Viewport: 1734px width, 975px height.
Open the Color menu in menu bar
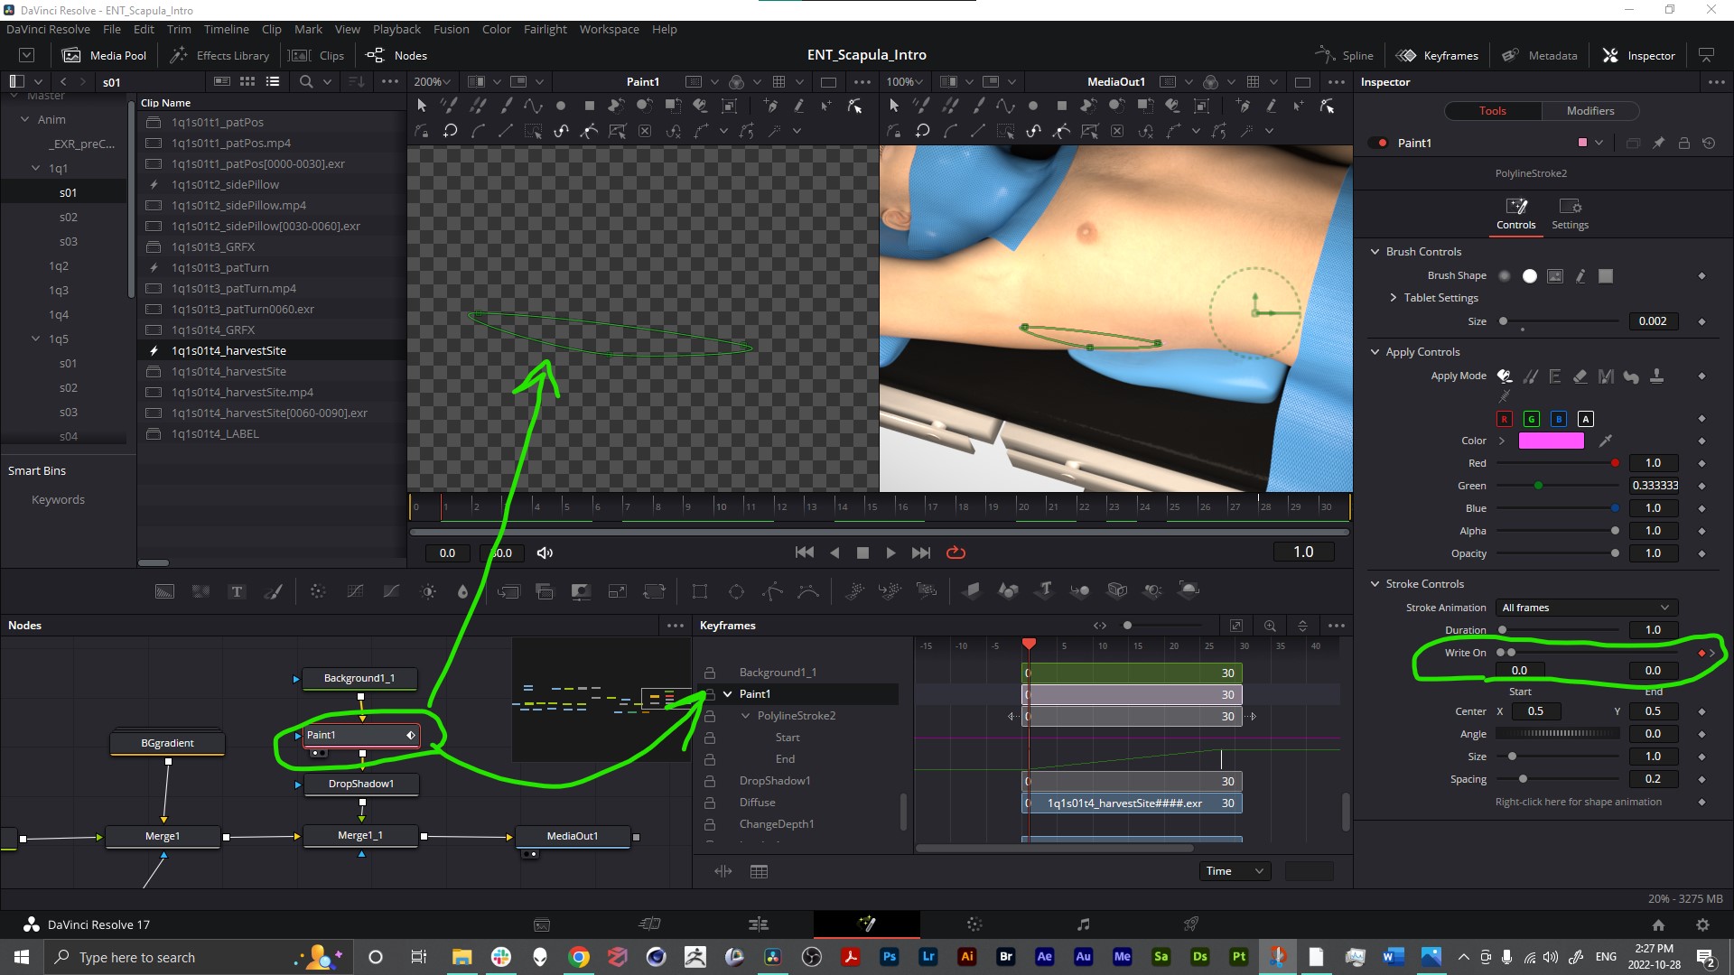[498, 29]
